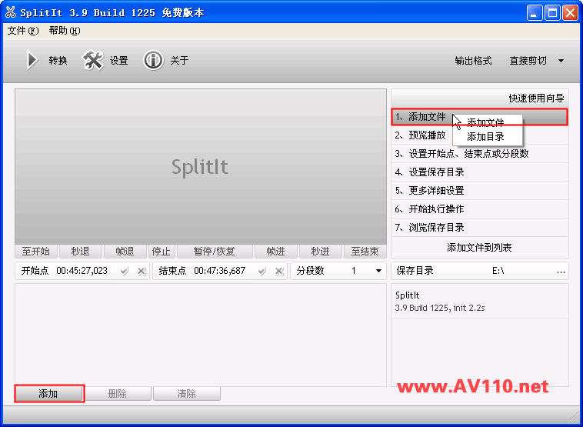Jump to the end with 至结束

click(x=365, y=252)
